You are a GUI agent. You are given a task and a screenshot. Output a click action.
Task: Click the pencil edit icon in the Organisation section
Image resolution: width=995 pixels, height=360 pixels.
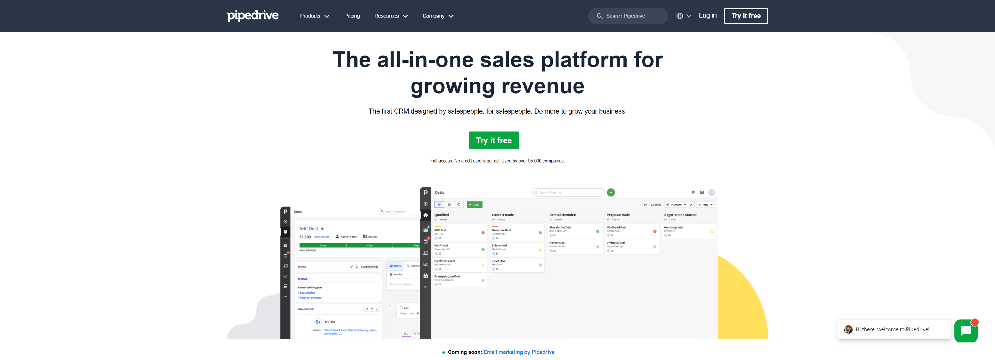point(366,309)
